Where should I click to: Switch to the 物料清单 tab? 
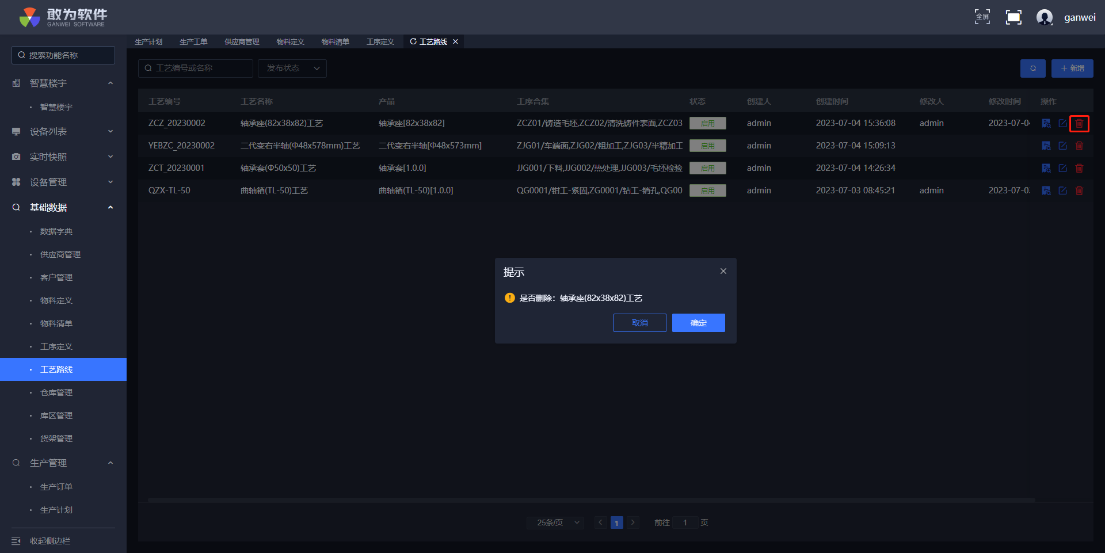(x=335, y=42)
